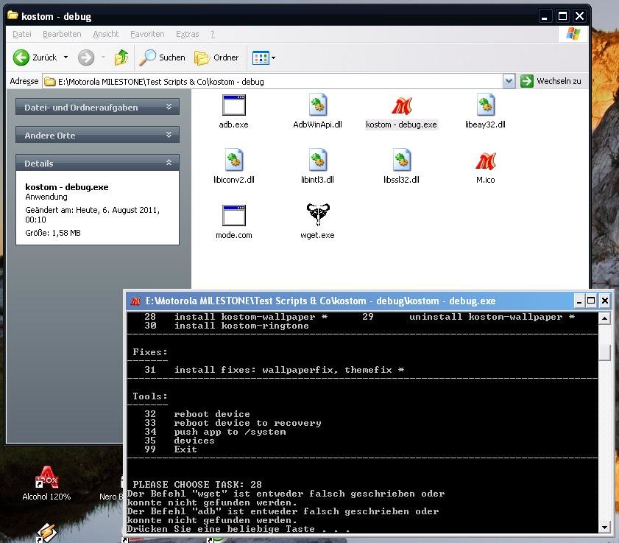Click 'PLEASE CHOOSE TASK: 28' prompt line
619x543 pixels.
click(197, 485)
